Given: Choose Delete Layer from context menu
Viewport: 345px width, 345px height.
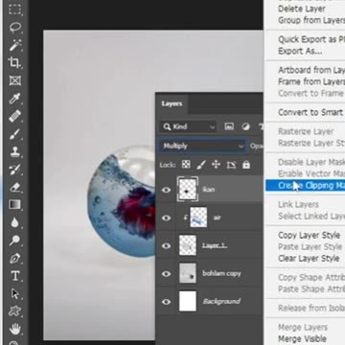Looking at the screenshot, I should tap(302, 9).
